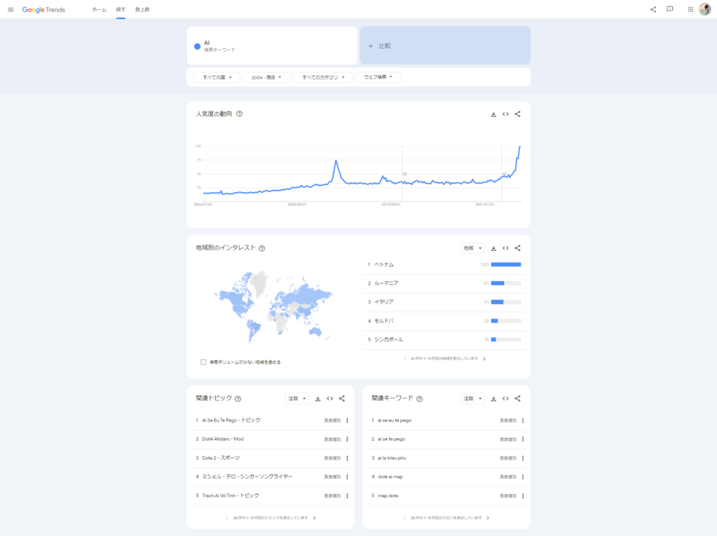Click the 比較 add comparison button
This screenshot has width=717, height=536.
click(445, 46)
